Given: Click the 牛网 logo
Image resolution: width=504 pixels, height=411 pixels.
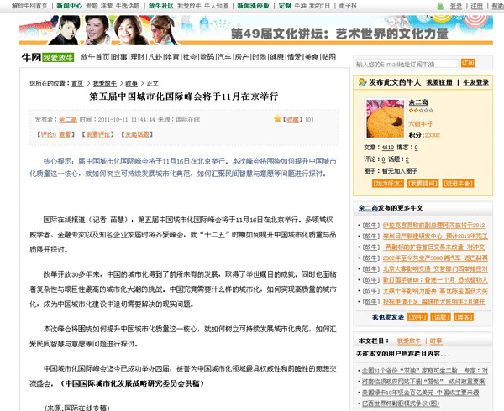Looking at the screenshot, I should [x=31, y=57].
